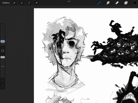The image size is (138, 103).
Task: Return to the Gallery
Action: pos(6,3)
